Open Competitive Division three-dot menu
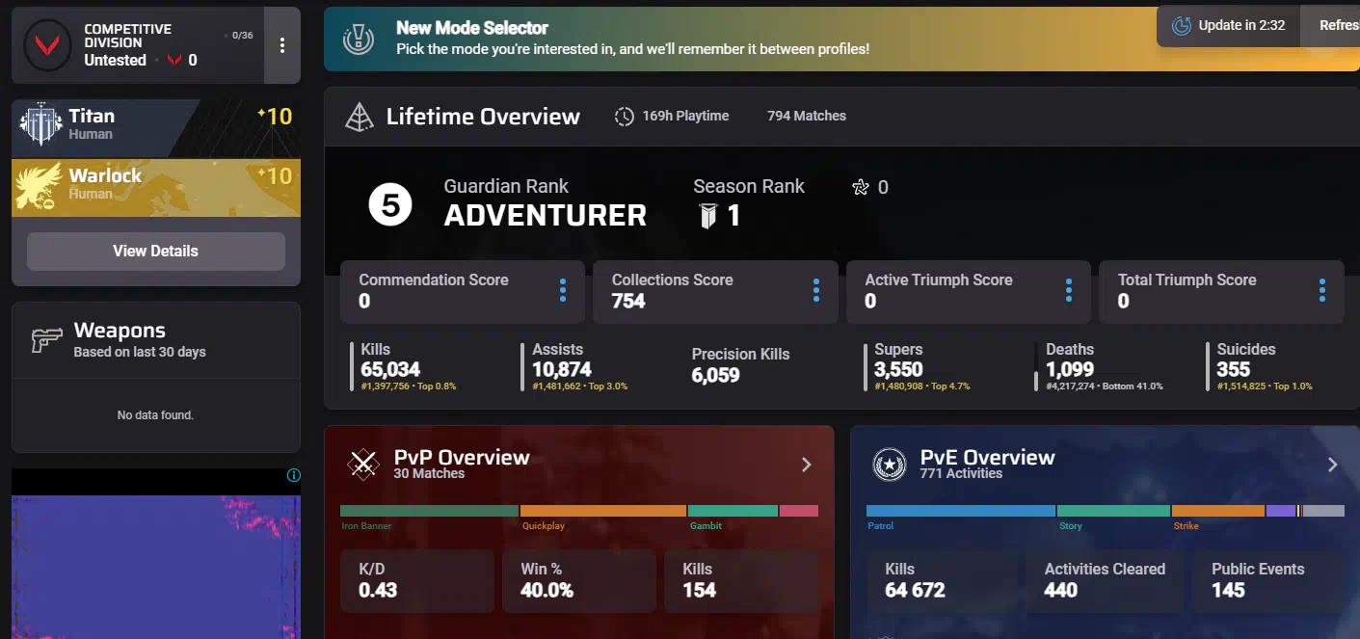Image resolution: width=1360 pixels, height=639 pixels. coord(281,45)
